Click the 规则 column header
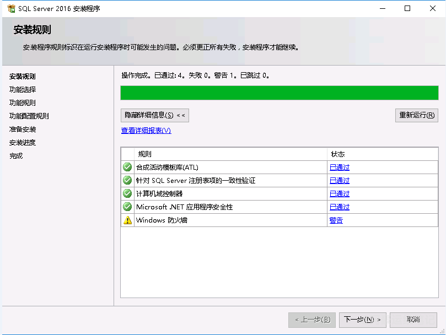Screen dimensions: 446x335 pyautogui.click(x=230, y=154)
